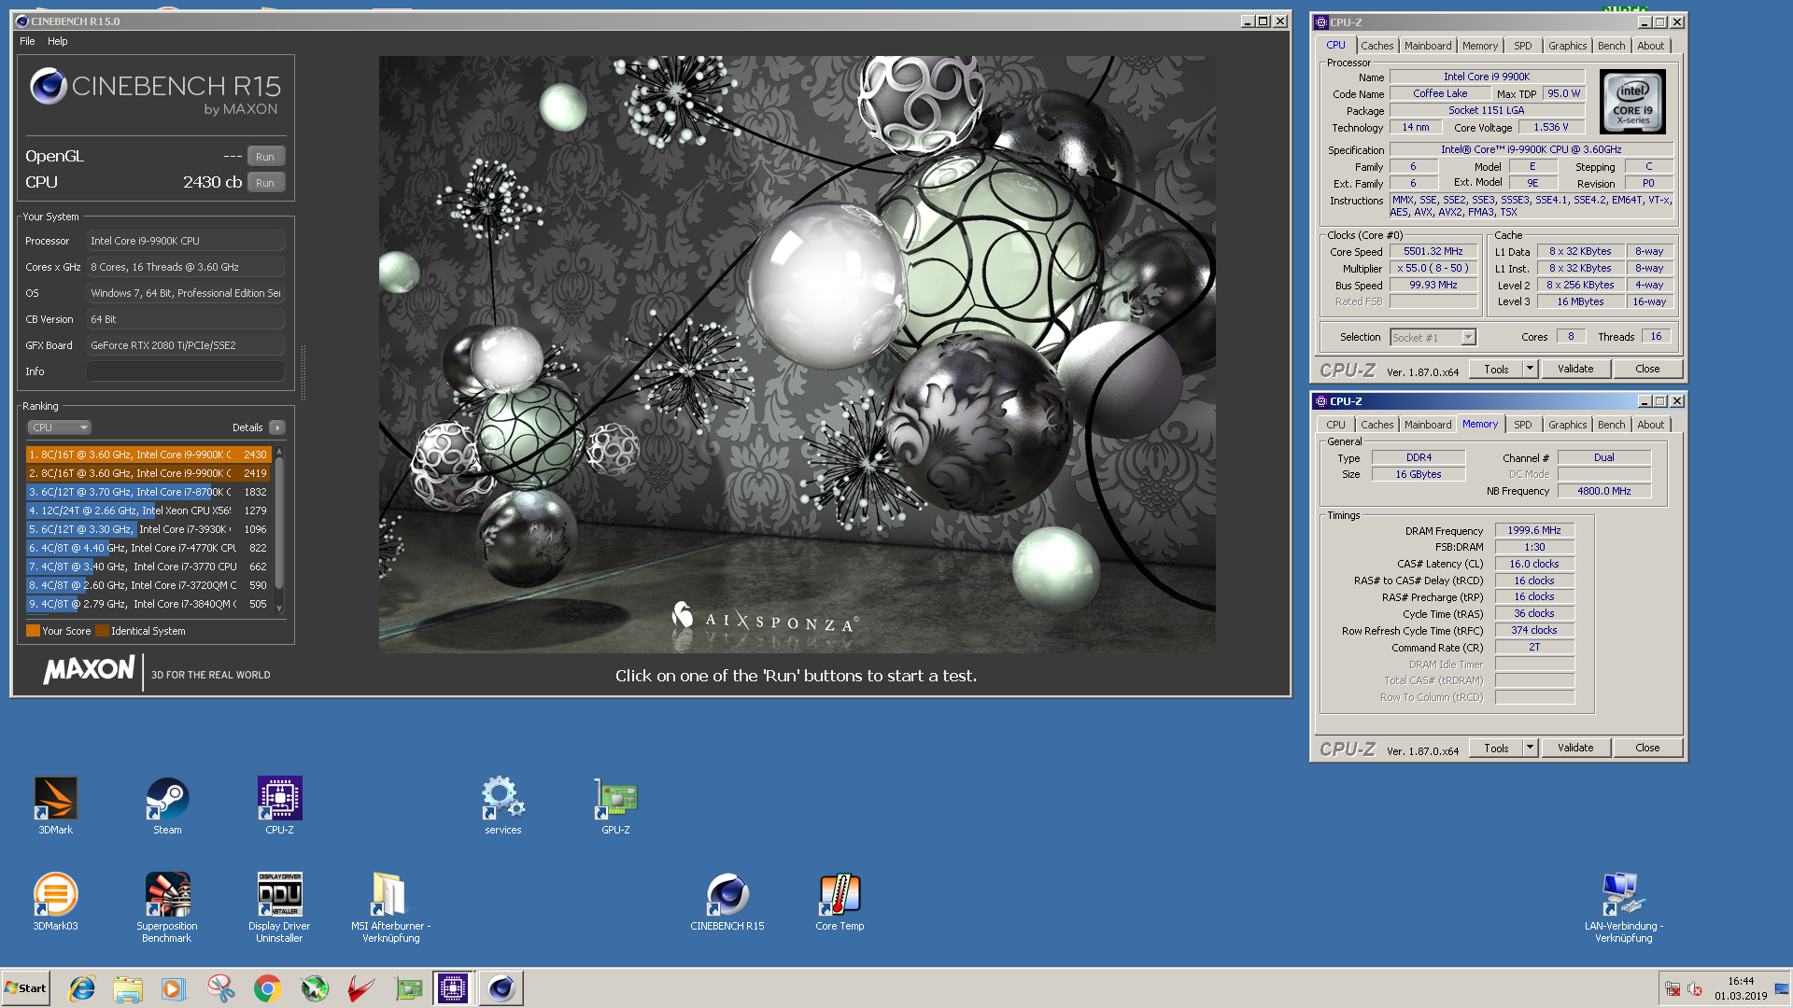Screen dimensions: 1793x1008
Task: Click Close in the upper CPU-Z window
Action: 1647,369
